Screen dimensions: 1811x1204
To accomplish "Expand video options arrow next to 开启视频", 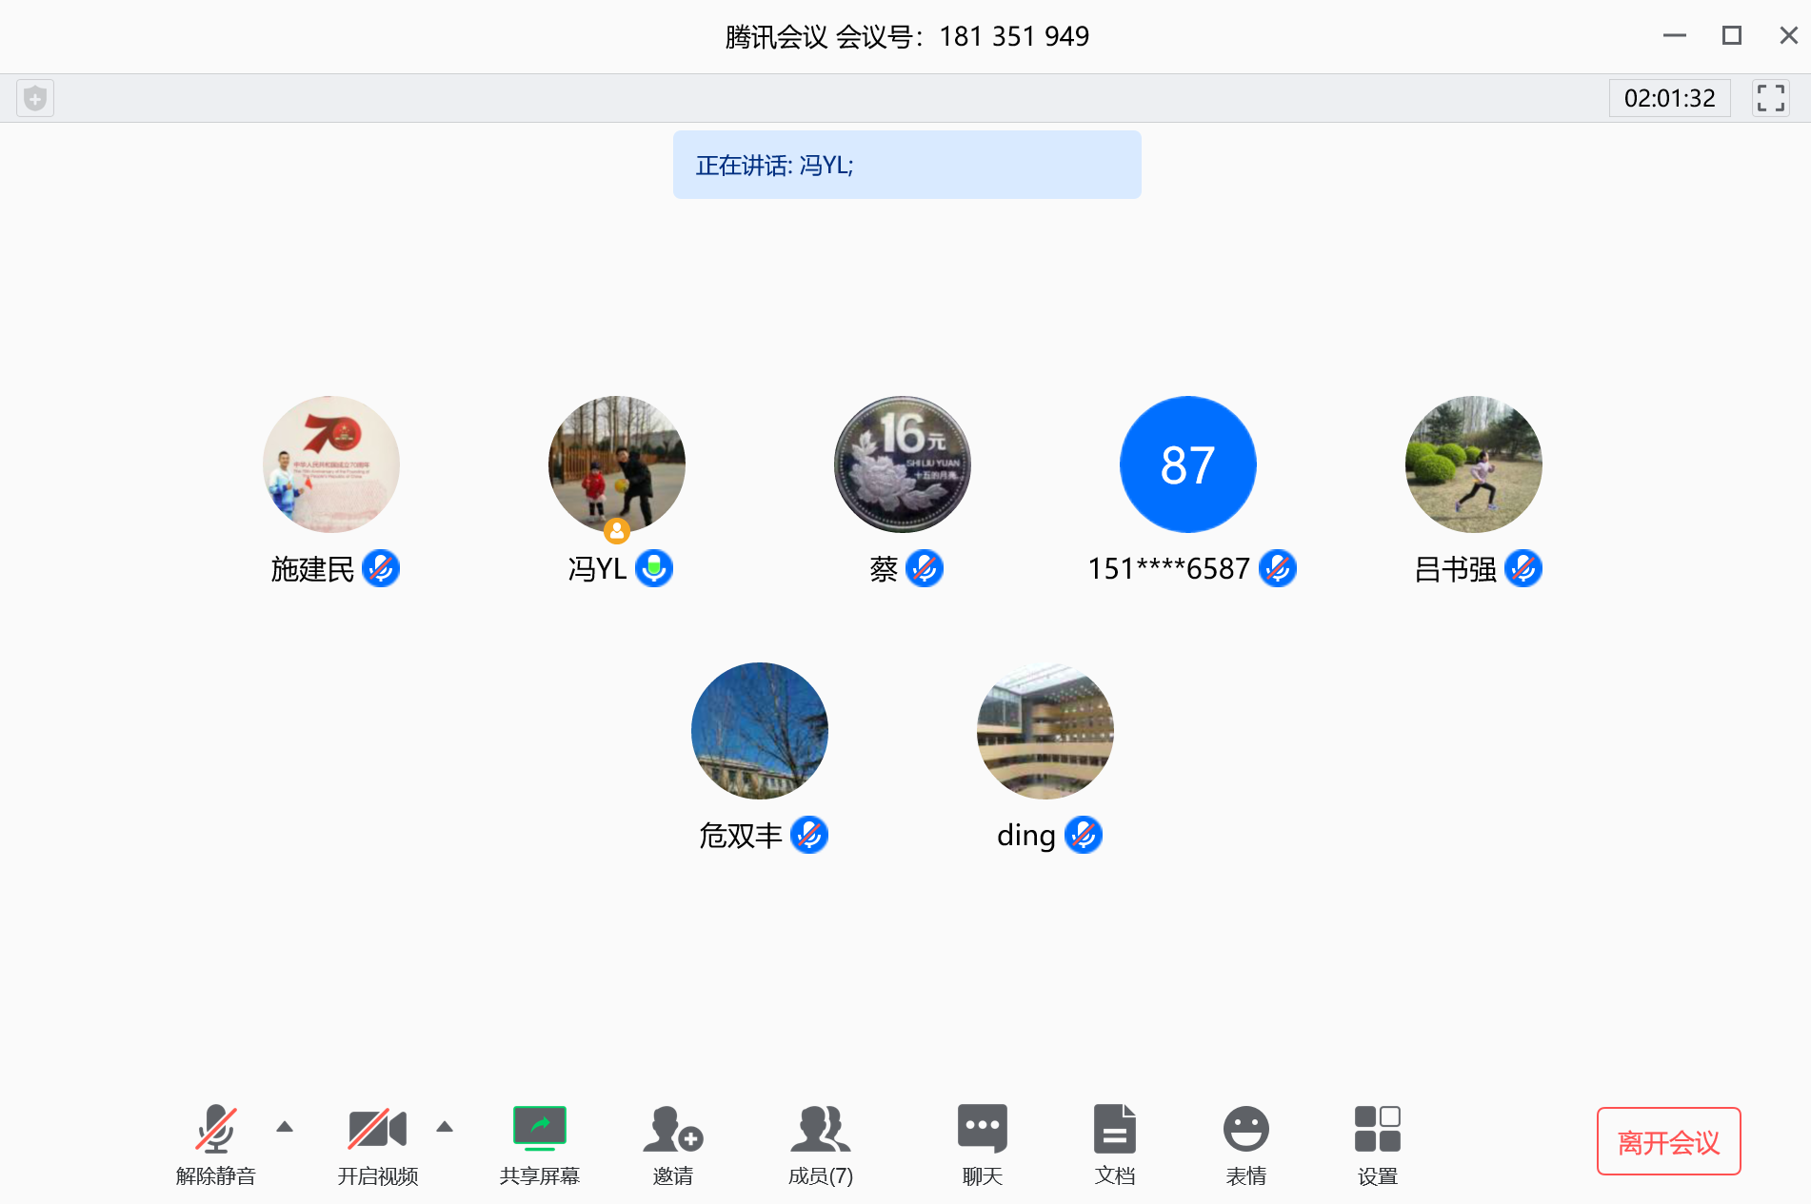I will pos(444,1127).
